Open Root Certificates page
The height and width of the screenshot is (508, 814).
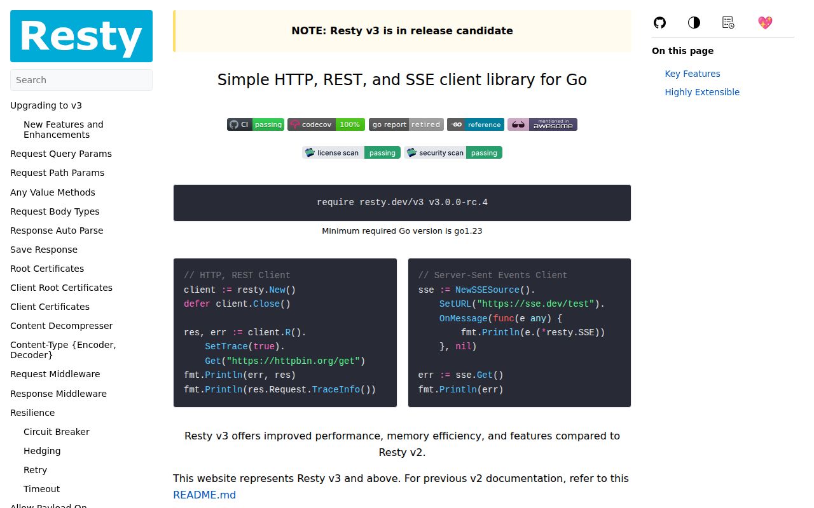coord(47,269)
